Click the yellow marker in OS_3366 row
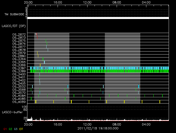Screen dimensions: 176x133 (40, 65)
